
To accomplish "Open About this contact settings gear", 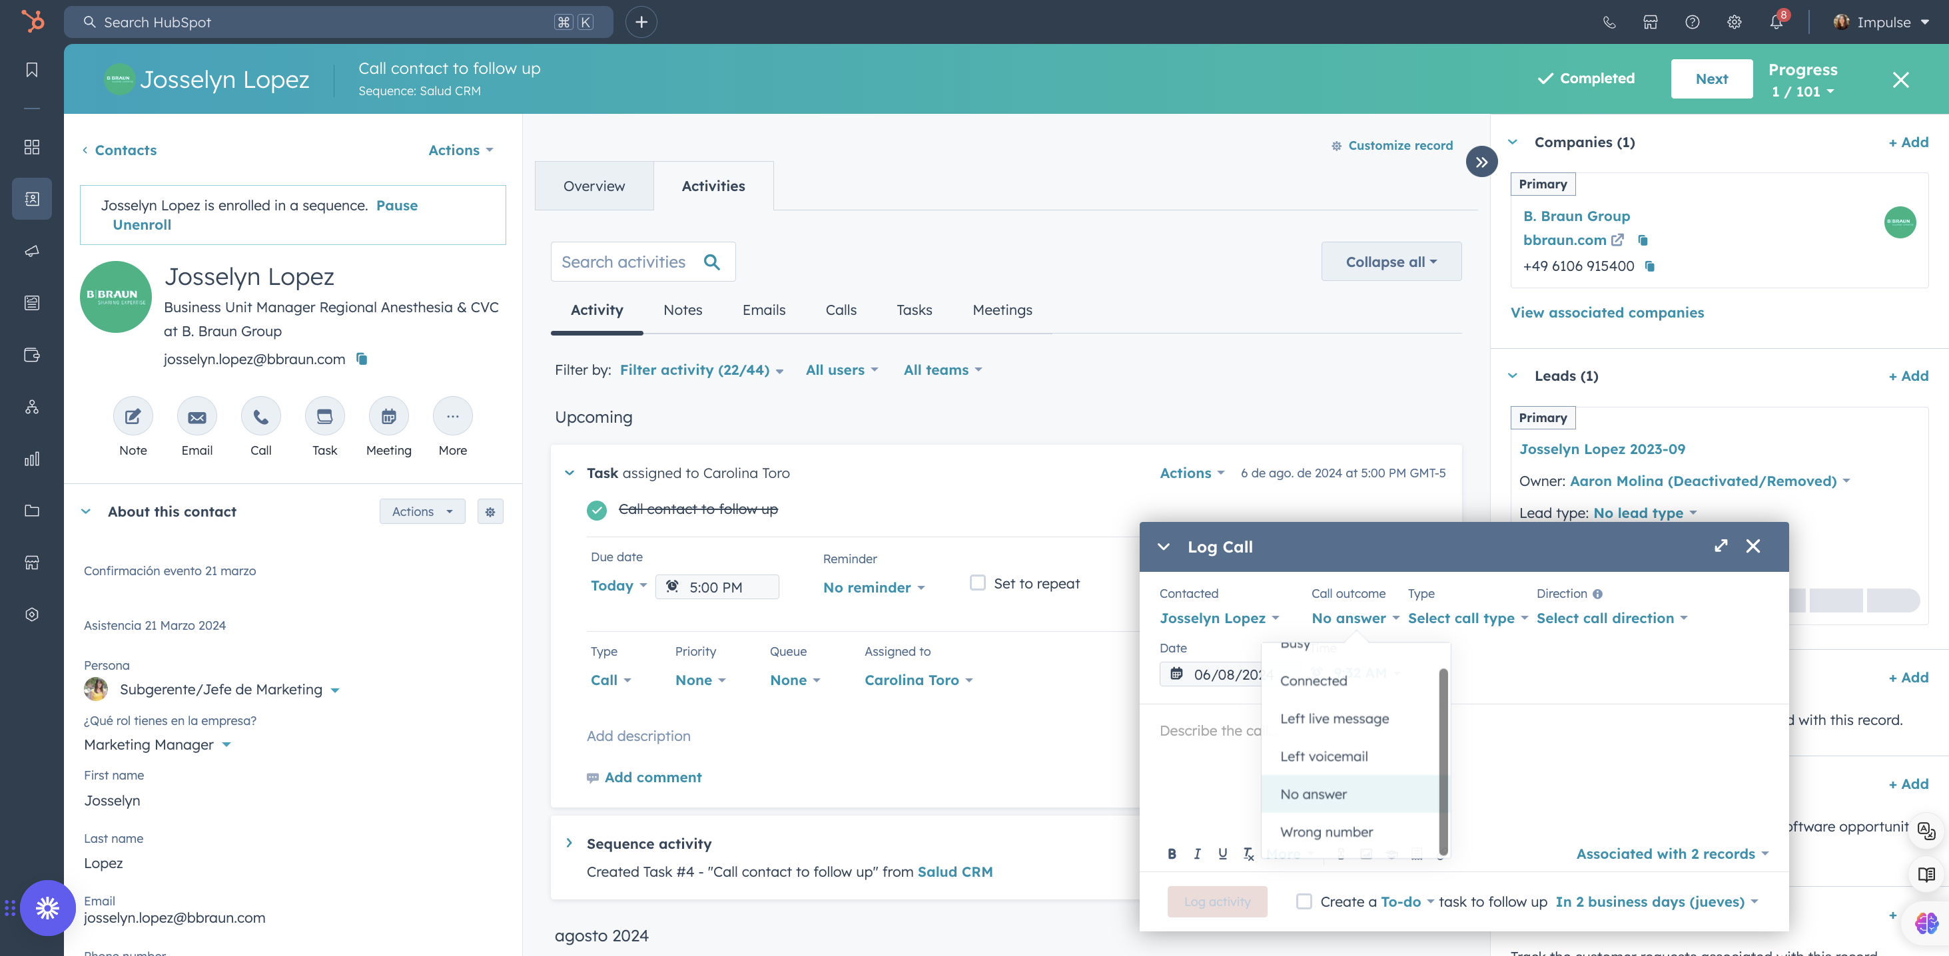I will point(490,512).
